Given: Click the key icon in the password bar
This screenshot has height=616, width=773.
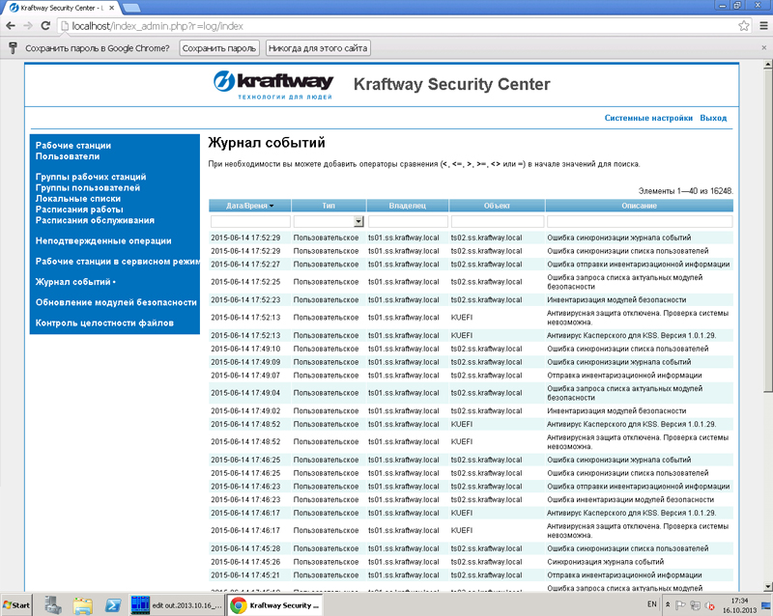Looking at the screenshot, I should [x=14, y=48].
